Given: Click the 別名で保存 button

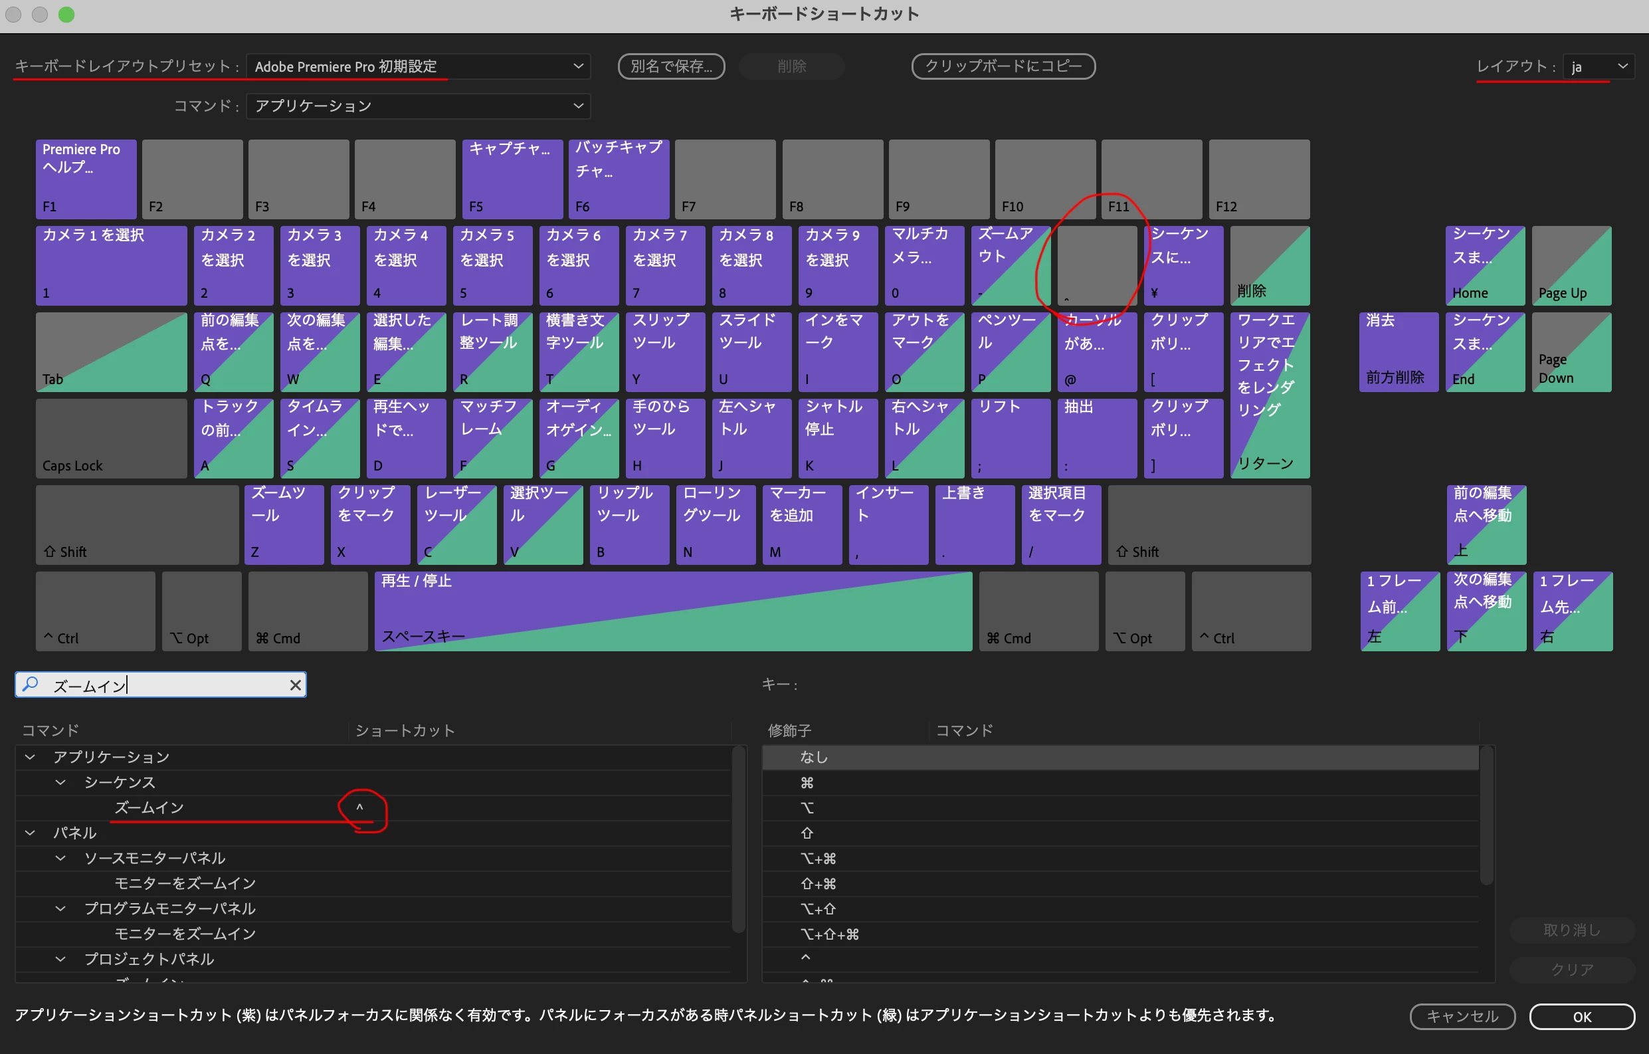Looking at the screenshot, I should 670,66.
